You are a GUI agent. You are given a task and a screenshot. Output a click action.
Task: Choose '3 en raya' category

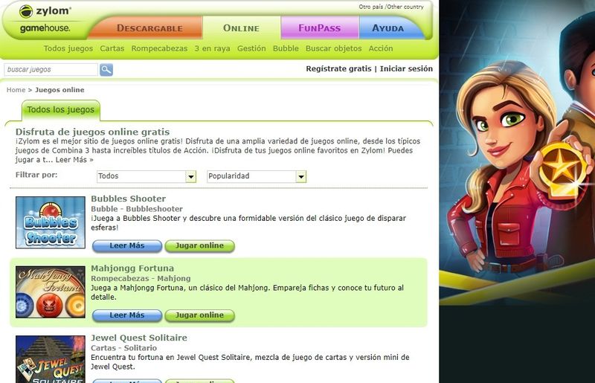212,48
